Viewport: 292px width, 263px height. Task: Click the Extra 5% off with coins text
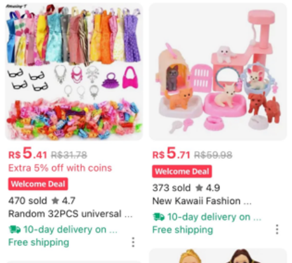(x=60, y=168)
